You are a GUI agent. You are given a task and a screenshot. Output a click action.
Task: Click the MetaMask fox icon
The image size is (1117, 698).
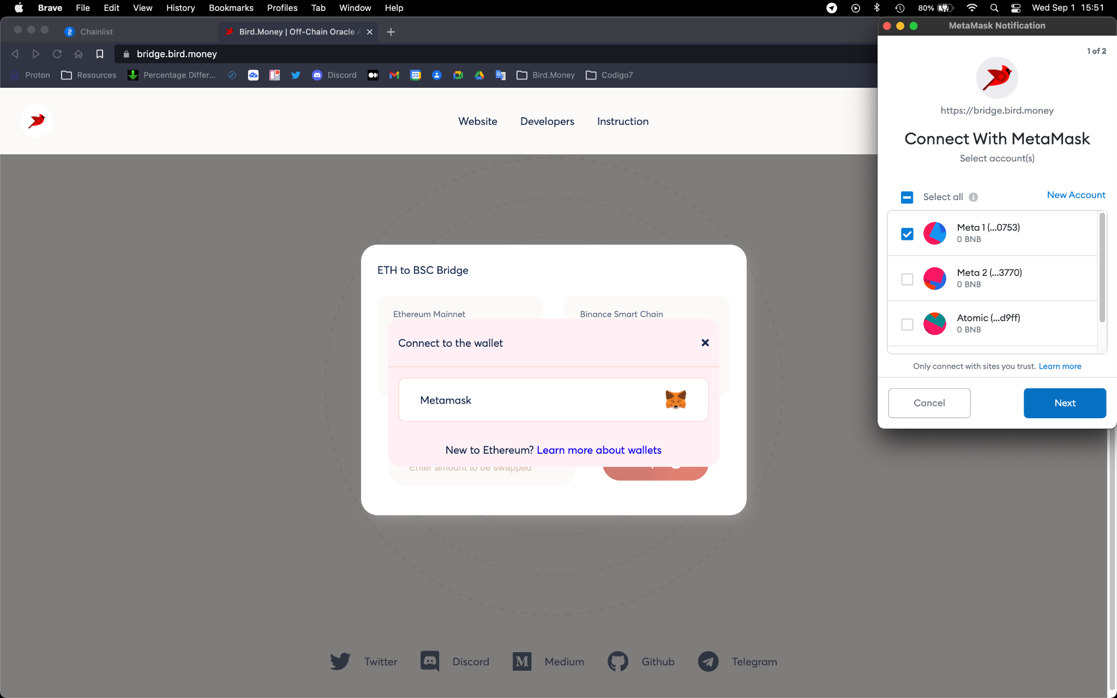tap(675, 400)
